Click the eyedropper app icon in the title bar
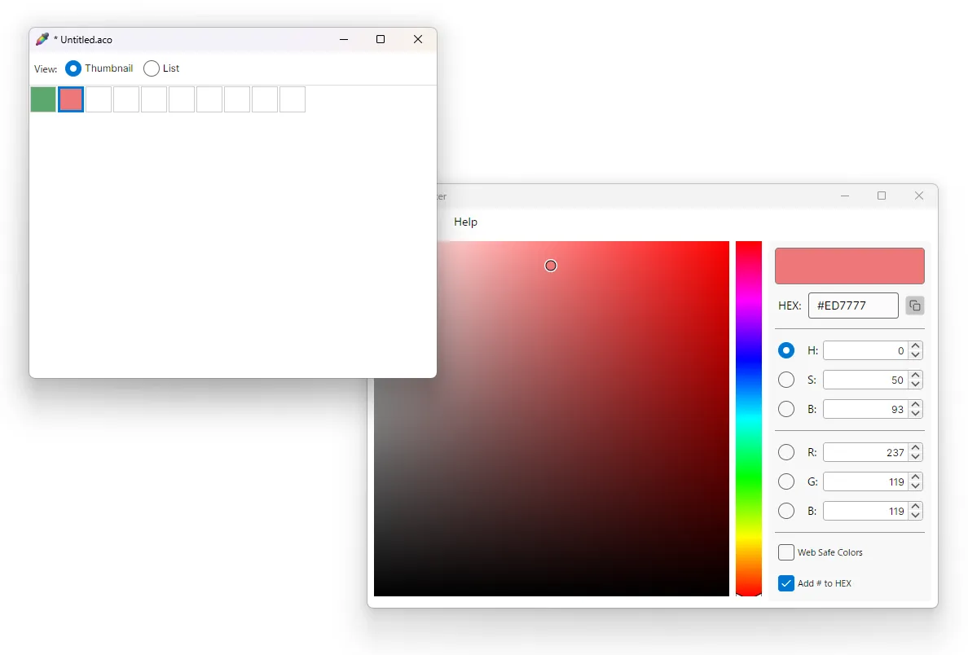This screenshot has width=968, height=655. click(x=41, y=38)
